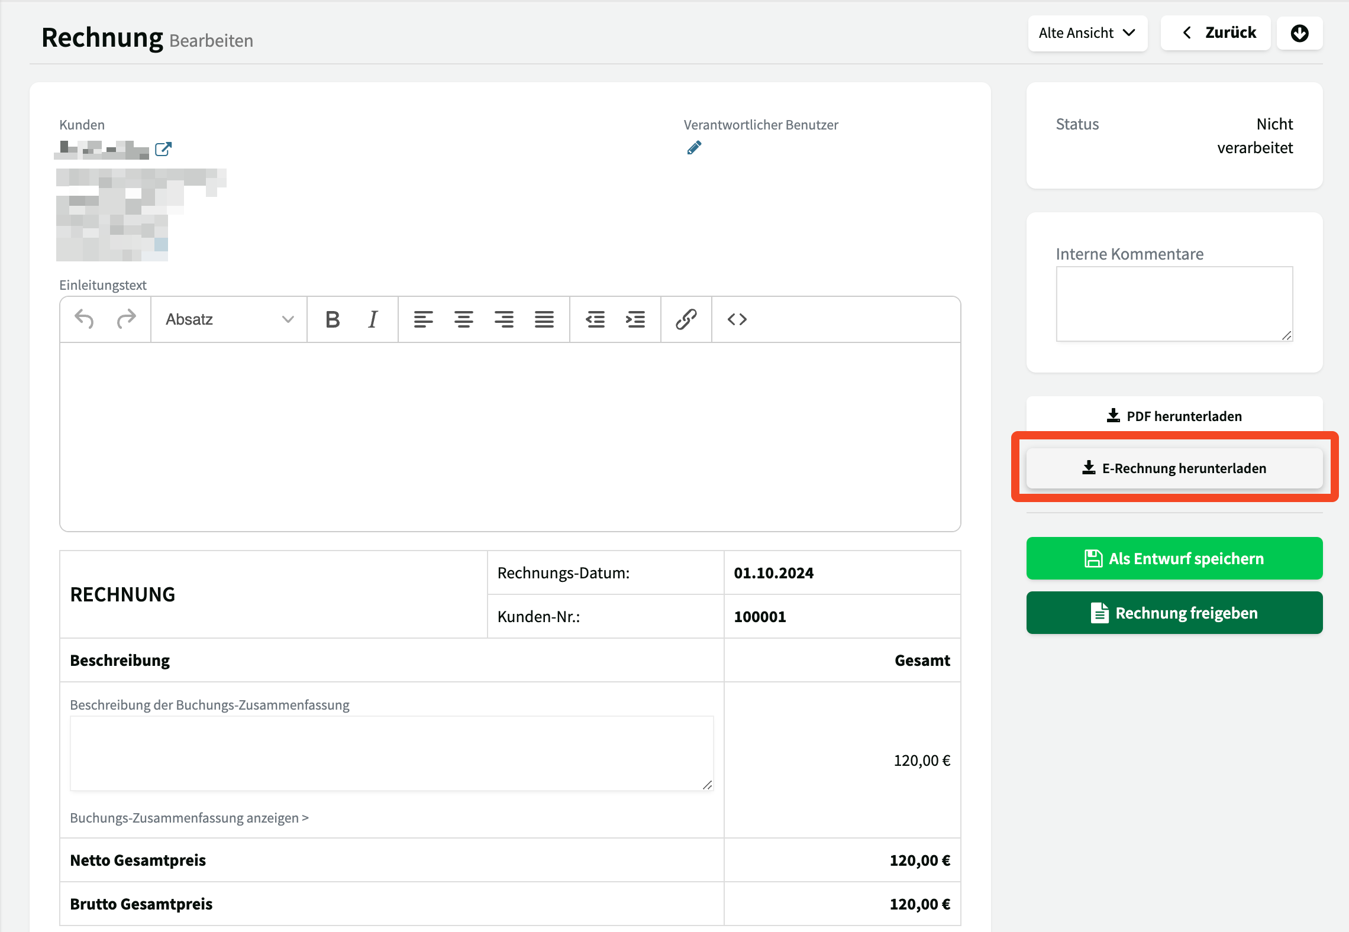Expand the Alte Ansicht dropdown
This screenshot has width=1349, height=932.
1087,33
